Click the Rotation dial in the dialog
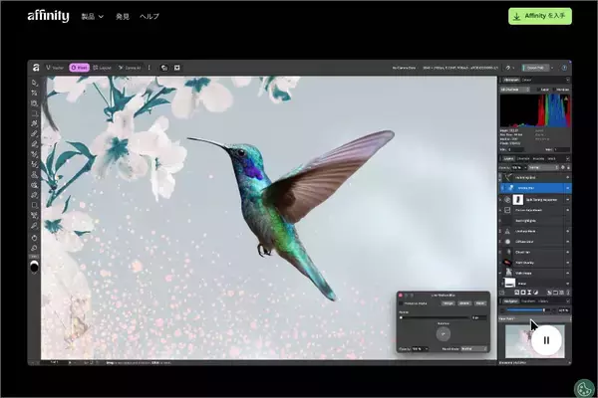 [x=444, y=334]
